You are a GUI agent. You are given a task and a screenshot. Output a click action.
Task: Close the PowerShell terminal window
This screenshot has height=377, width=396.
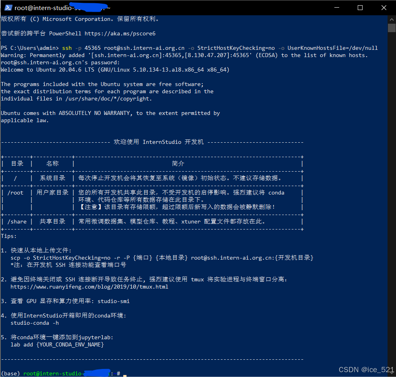tap(384, 8)
